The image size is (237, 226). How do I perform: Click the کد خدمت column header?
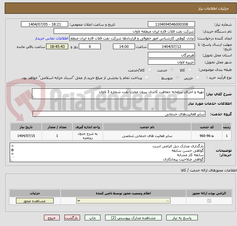207,127
